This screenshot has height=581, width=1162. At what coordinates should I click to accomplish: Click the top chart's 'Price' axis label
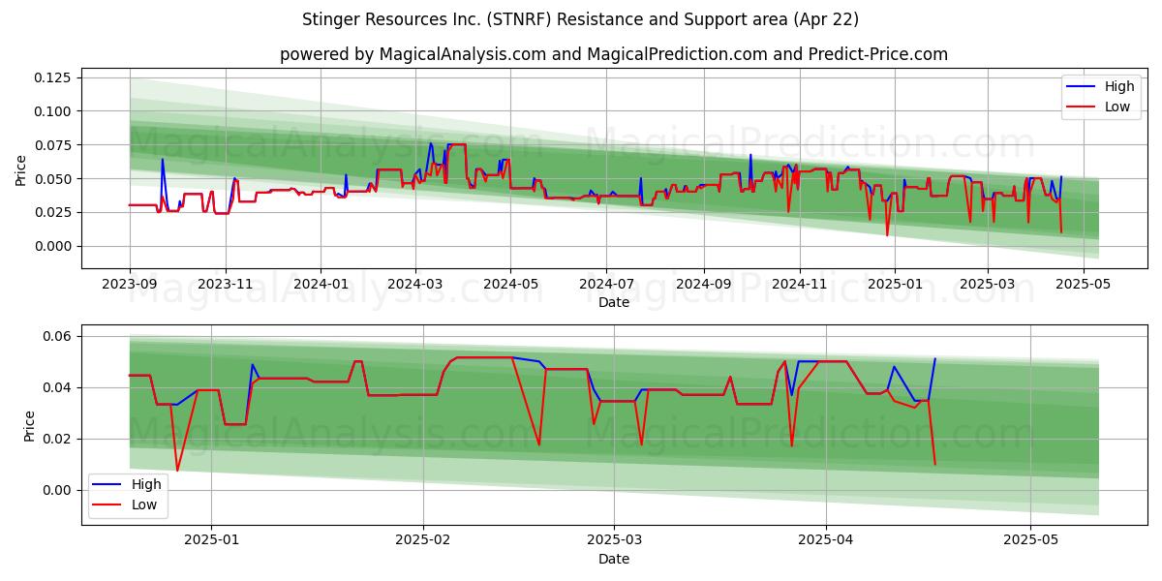click(x=21, y=168)
